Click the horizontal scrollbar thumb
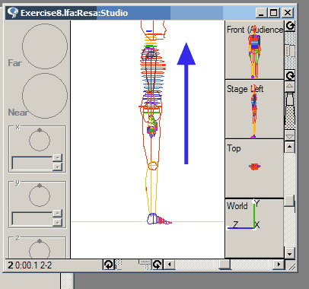This screenshot has width=309, height=289. click(x=225, y=265)
